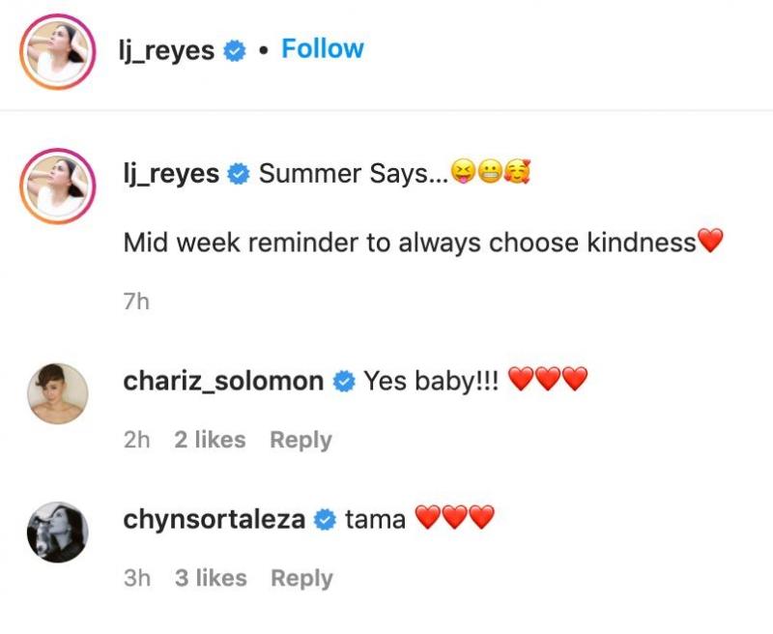Click the verified badge next to chynsortaleza
The width and height of the screenshot is (773, 634).
coord(326,521)
